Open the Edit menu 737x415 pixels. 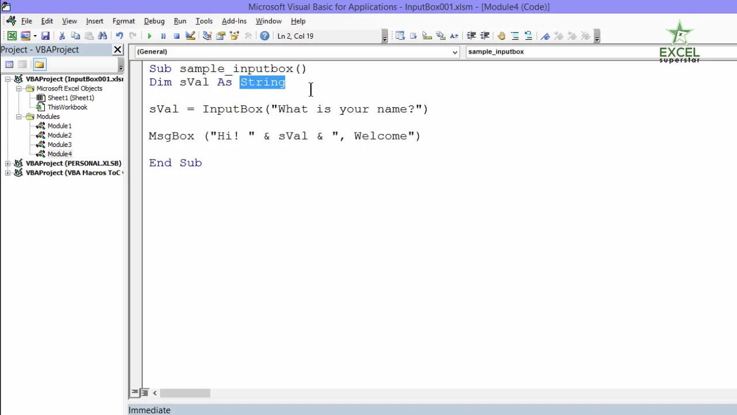pyautogui.click(x=47, y=21)
